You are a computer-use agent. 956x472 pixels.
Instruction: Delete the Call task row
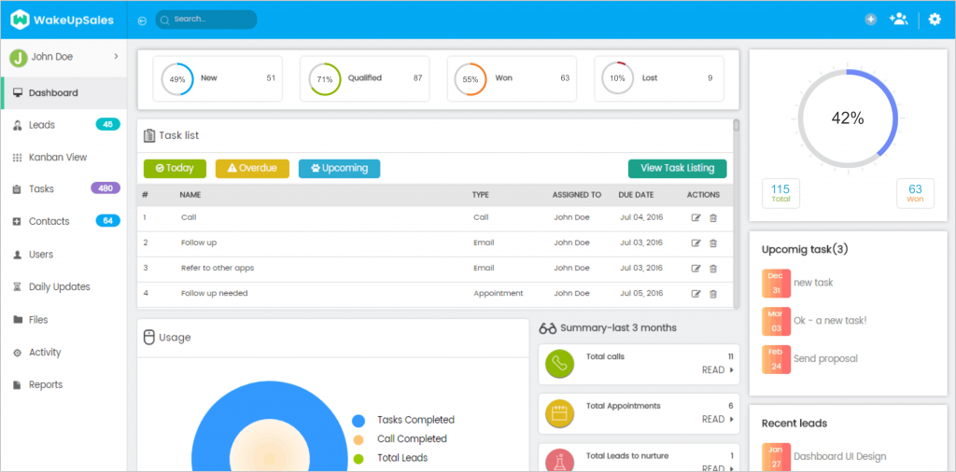(712, 217)
